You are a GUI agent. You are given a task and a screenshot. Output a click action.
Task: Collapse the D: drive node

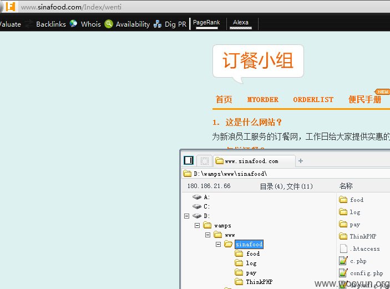point(186,216)
